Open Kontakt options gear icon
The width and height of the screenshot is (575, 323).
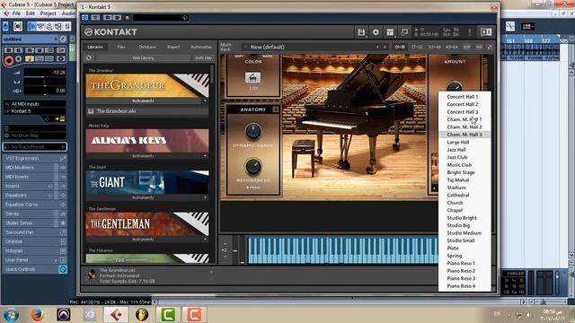[376, 32]
